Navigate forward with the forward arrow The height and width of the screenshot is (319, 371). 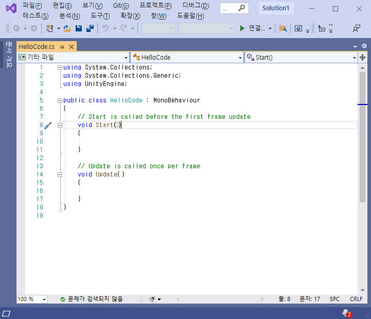pos(34,28)
